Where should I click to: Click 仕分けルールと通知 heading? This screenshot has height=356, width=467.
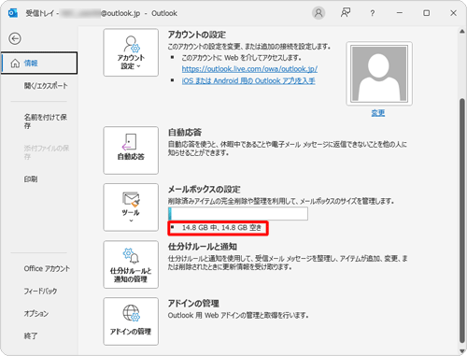point(203,247)
